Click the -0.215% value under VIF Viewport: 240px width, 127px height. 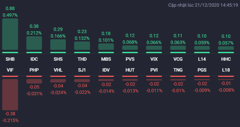(x=10, y=120)
